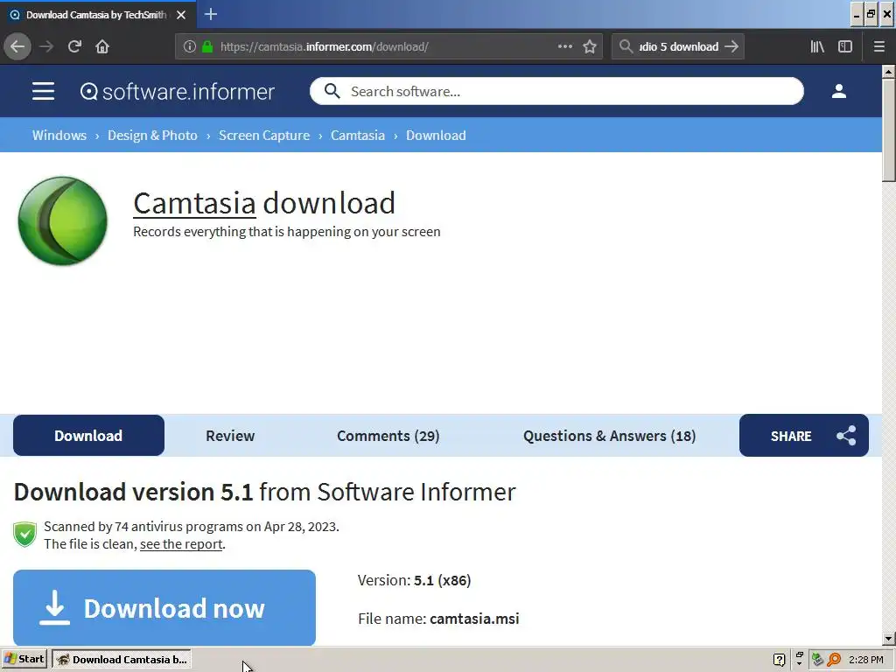Open page actions three-dot menu
This screenshot has height=672, width=896.
point(565,46)
